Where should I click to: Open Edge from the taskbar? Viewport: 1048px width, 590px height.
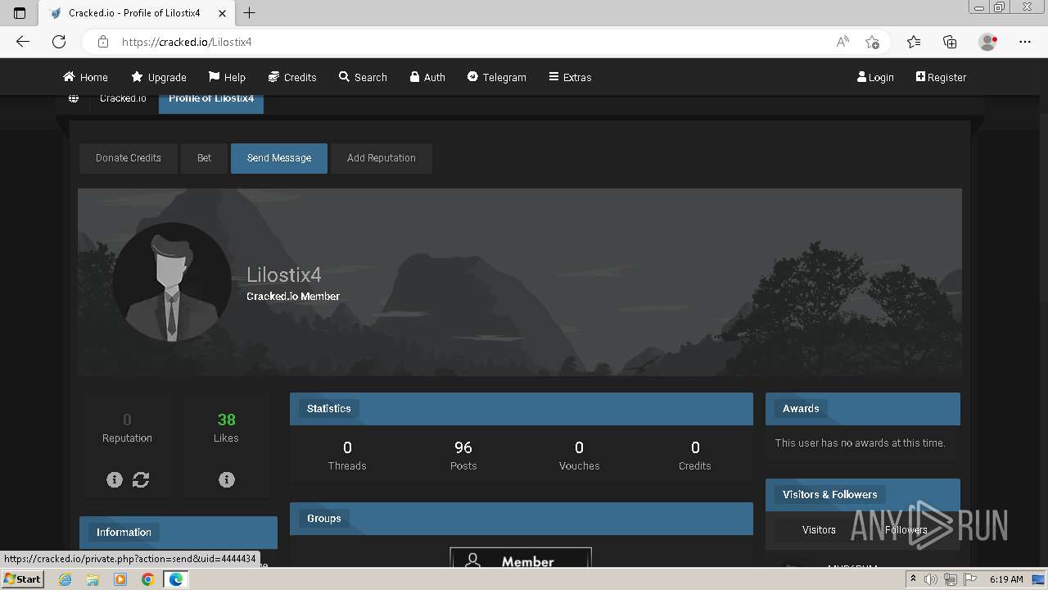pyautogui.click(x=176, y=579)
